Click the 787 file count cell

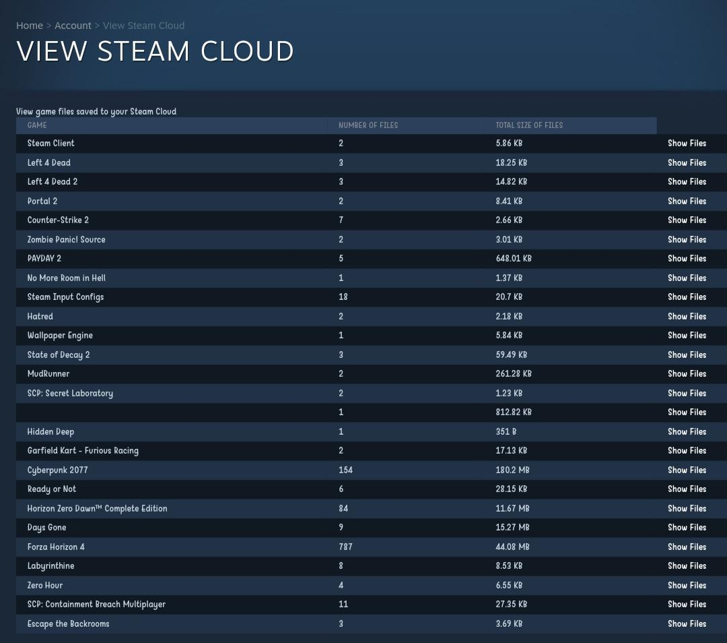[x=345, y=547]
